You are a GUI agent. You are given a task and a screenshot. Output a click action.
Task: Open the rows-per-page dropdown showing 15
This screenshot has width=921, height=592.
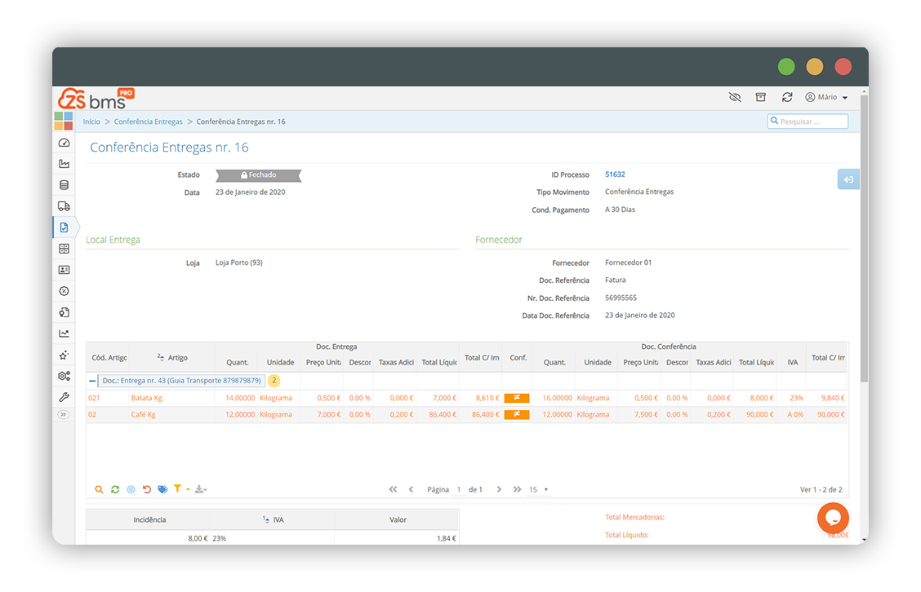click(539, 489)
